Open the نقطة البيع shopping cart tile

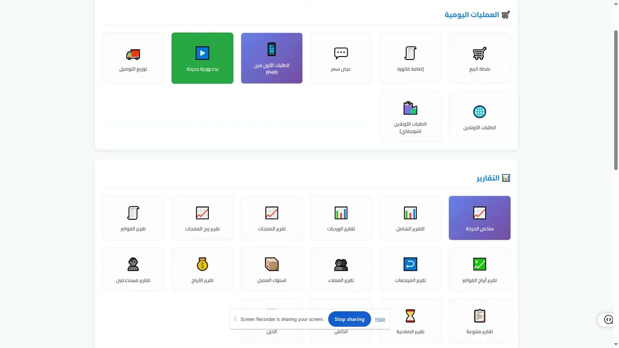coord(480,58)
